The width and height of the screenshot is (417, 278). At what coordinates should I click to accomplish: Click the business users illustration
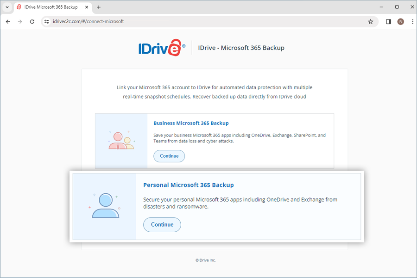point(121,141)
